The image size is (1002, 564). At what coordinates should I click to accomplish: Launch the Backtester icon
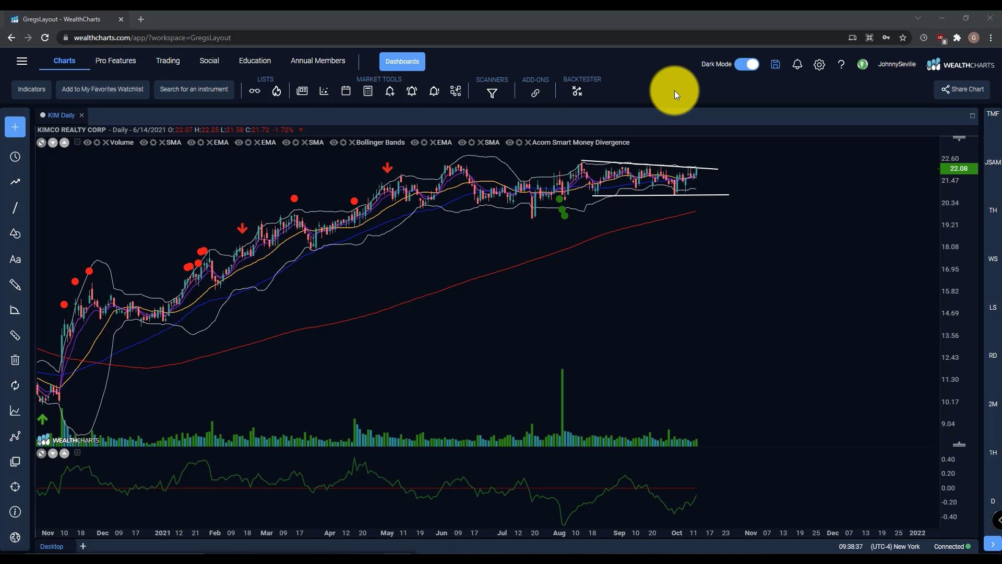577,91
